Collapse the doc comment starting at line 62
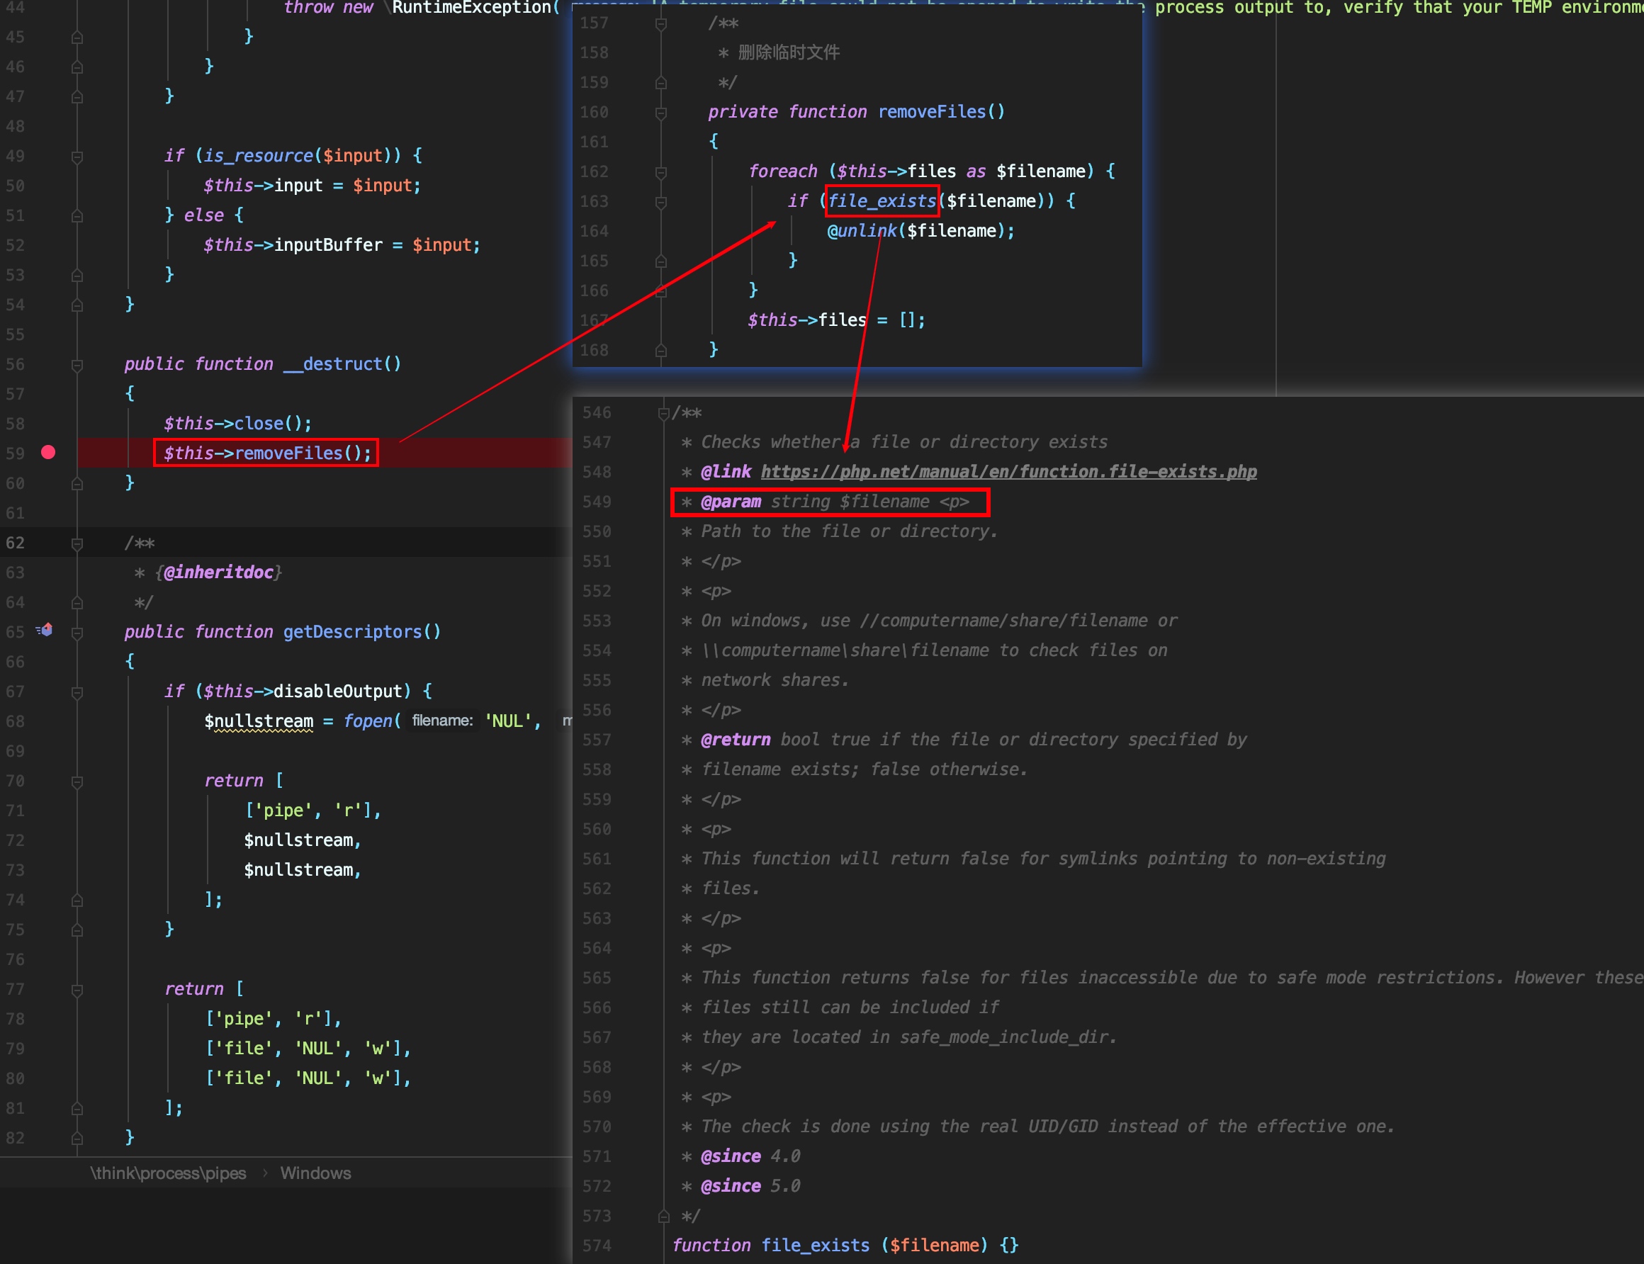Image resolution: width=1644 pixels, height=1264 pixels. pos(77,543)
